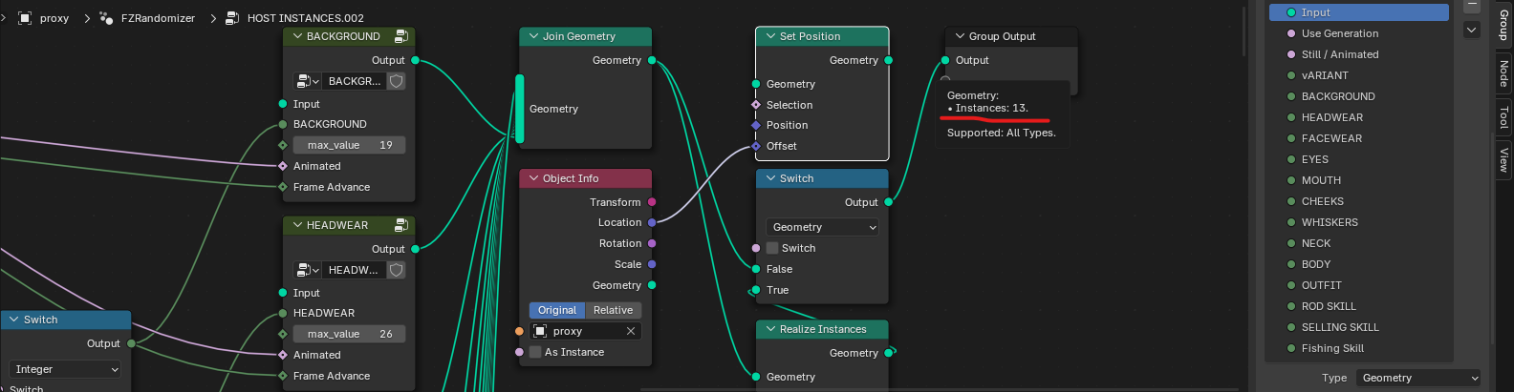This screenshot has height=392, width=1514.
Task: Click the Output socket of Group Output node
Action: [x=945, y=60]
